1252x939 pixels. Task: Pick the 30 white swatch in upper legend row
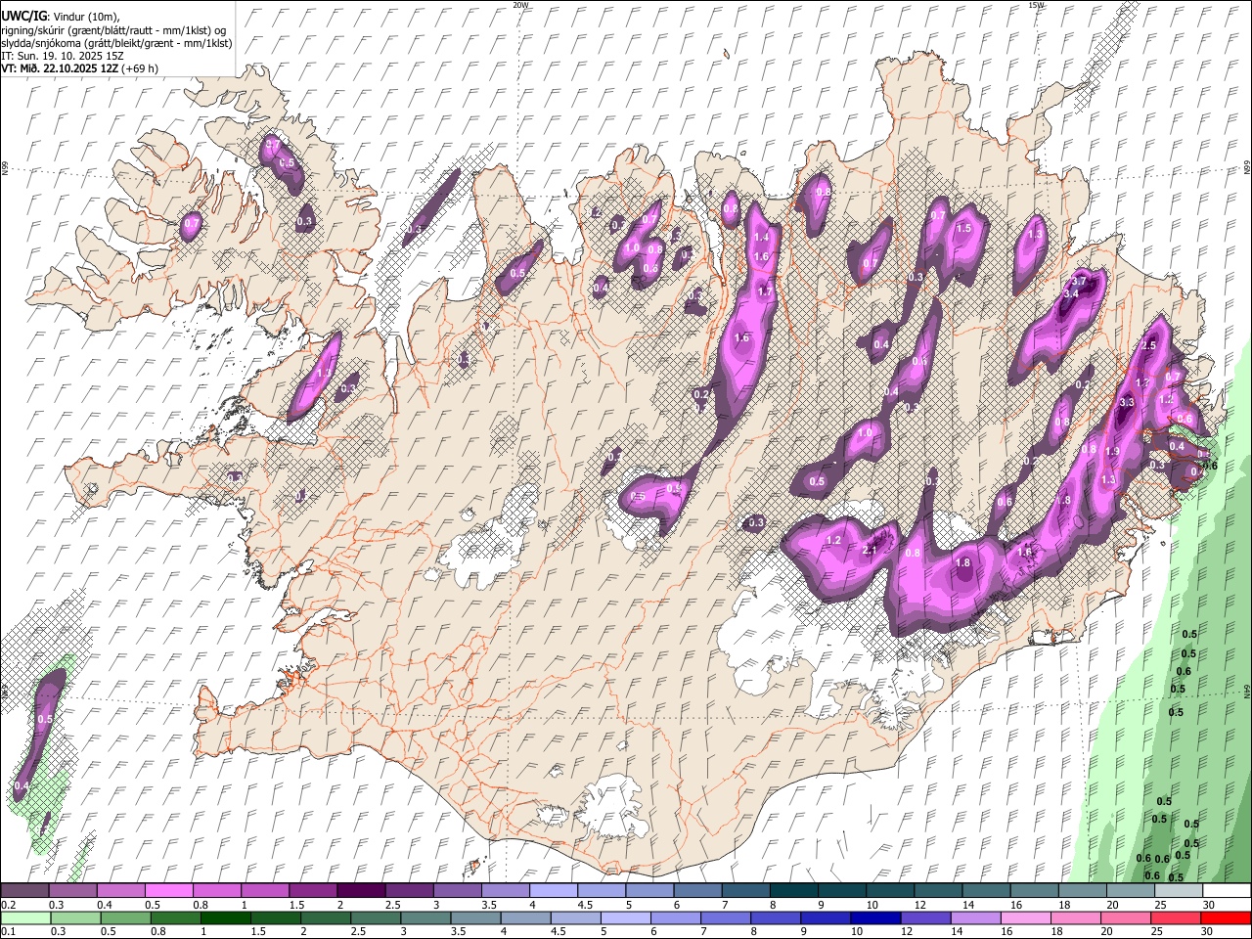click(x=1226, y=891)
